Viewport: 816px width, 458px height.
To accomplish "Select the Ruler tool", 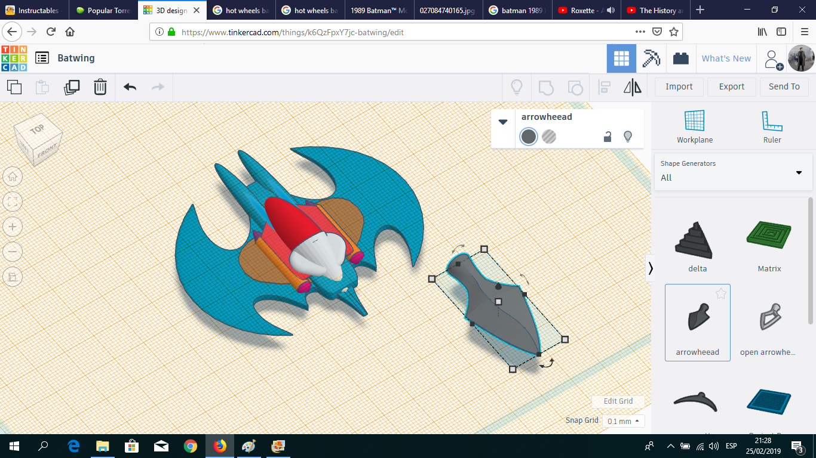I will tap(772, 127).
